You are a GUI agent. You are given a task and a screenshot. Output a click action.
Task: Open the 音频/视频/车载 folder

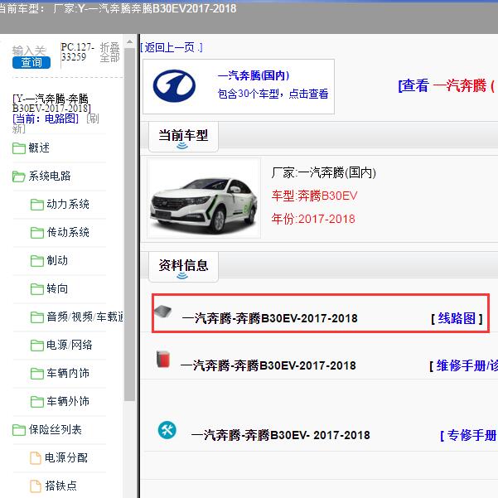(85, 317)
